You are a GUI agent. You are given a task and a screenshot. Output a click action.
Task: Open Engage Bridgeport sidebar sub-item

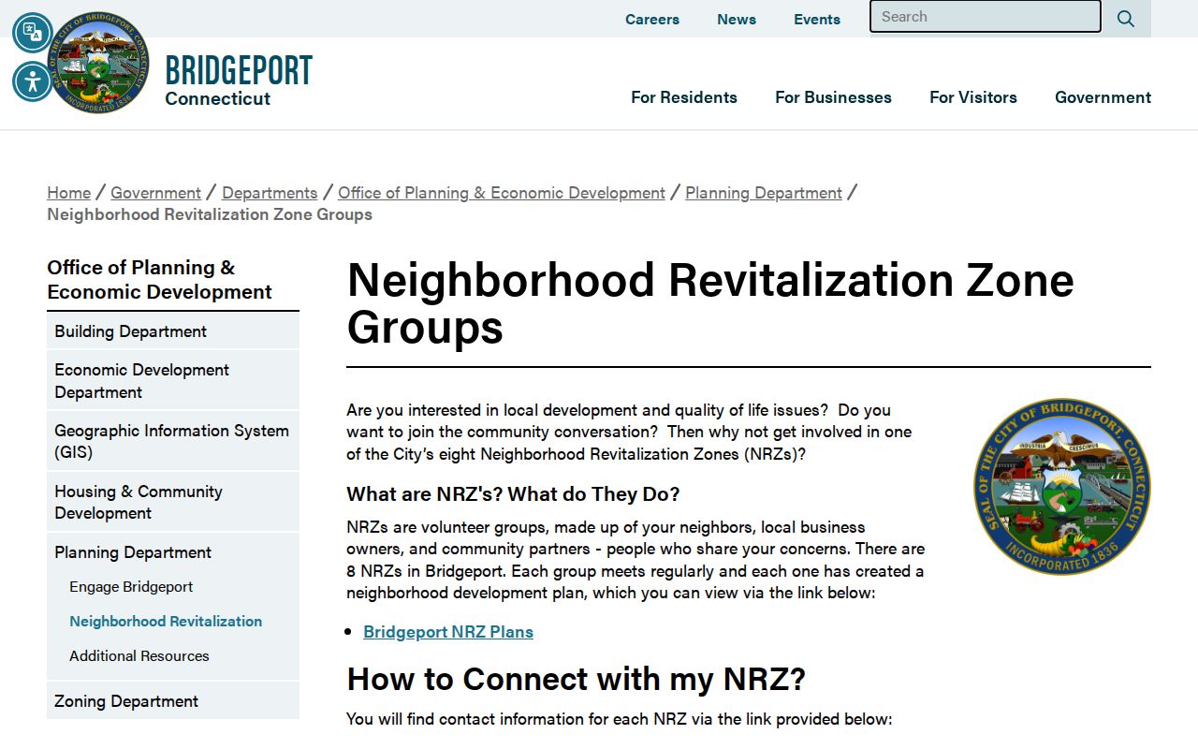pyautogui.click(x=131, y=587)
